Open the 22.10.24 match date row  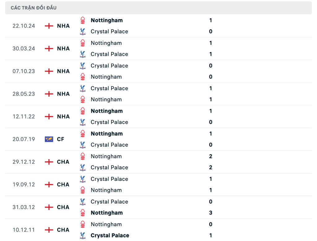pyautogui.click(x=158, y=26)
